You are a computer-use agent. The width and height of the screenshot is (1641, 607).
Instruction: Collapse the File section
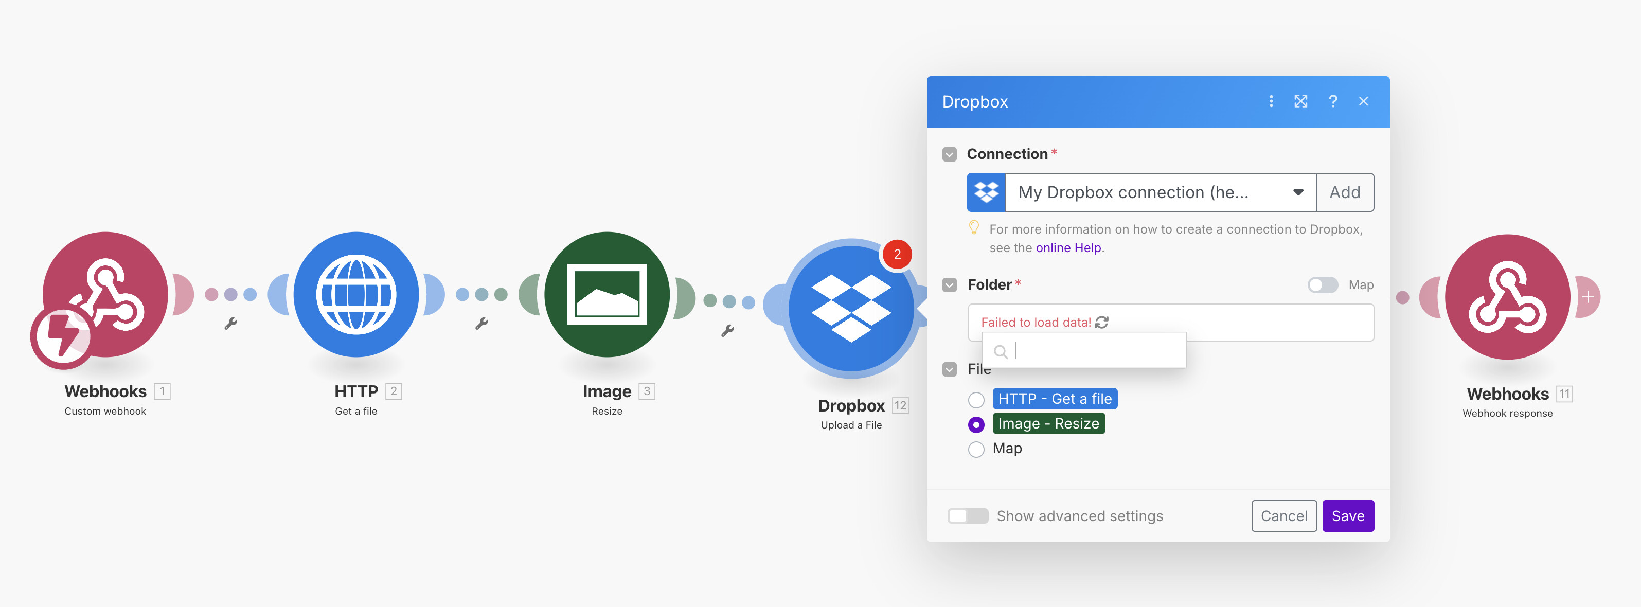[949, 369]
